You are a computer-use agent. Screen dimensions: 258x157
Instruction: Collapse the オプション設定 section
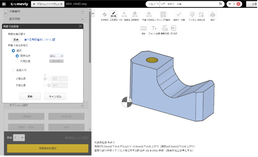pyautogui.click(x=83, y=106)
